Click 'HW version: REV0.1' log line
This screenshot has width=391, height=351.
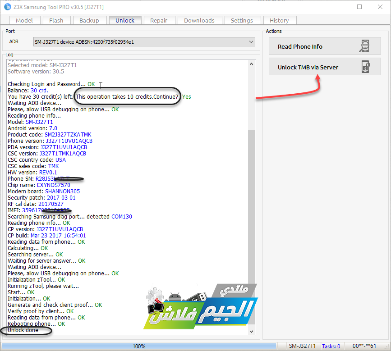pyautogui.click(x=32, y=173)
